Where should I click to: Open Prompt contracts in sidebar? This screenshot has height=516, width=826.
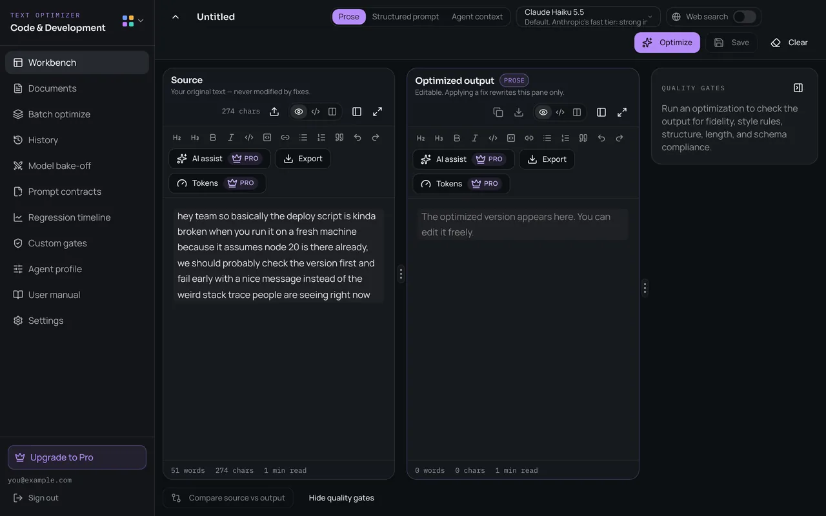(x=77, y=192)
